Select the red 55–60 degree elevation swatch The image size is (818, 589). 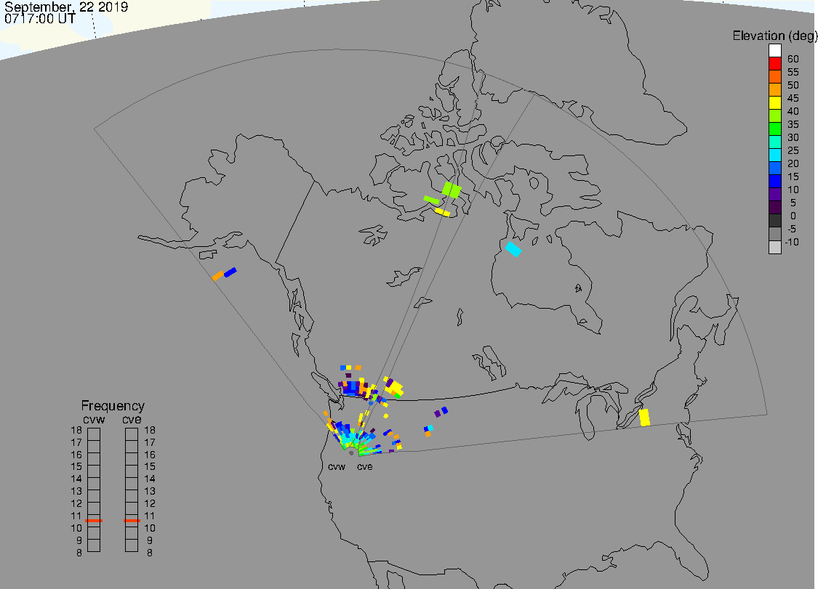click(774, 64)
